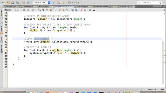166x93 pixels.
Task: Open the ArrayListTest.java tab
Action: pyautogui.click(x=126, y=7)
